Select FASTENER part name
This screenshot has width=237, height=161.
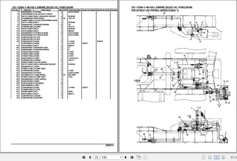point(39,83)
